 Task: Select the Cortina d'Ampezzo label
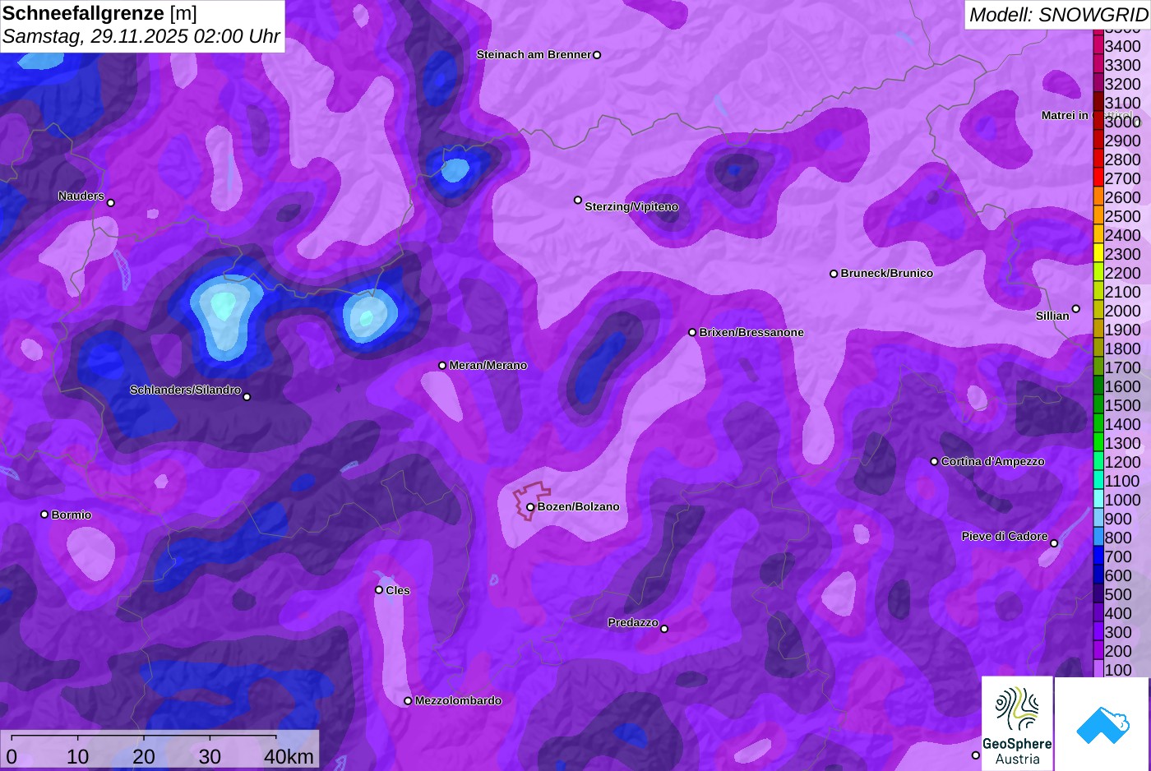point(993,461)
